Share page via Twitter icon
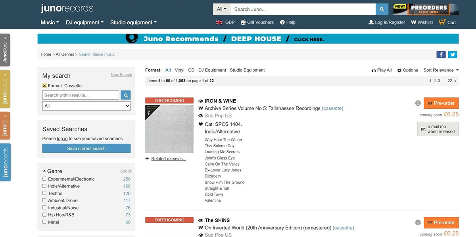This screenshot has width=476, height=237. (x=453, y=55)
